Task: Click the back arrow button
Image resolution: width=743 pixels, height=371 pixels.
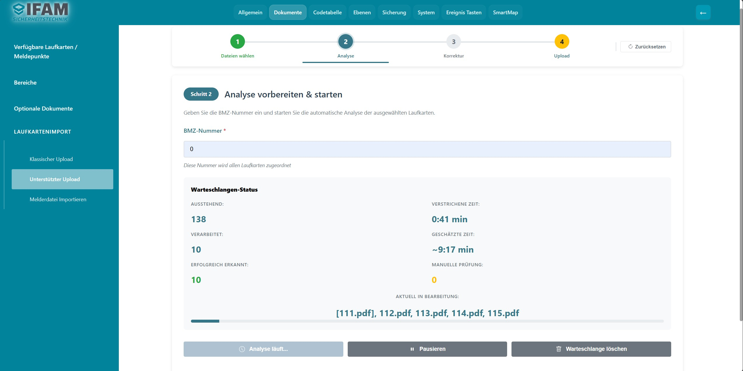Action: tap(703, 13)
